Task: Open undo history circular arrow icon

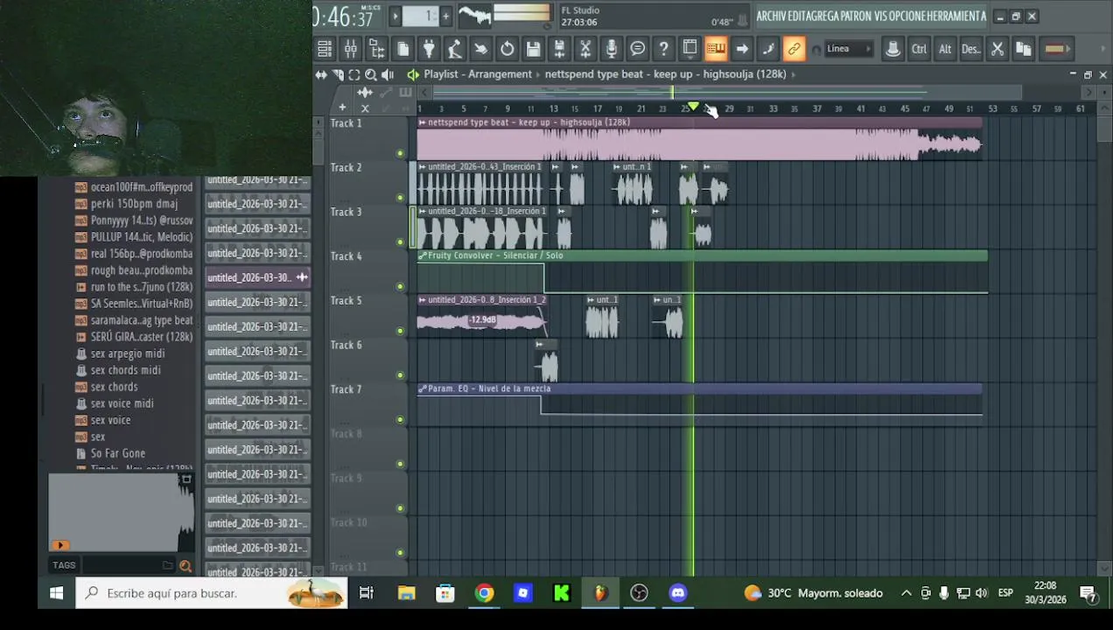Action: point(507,49)
